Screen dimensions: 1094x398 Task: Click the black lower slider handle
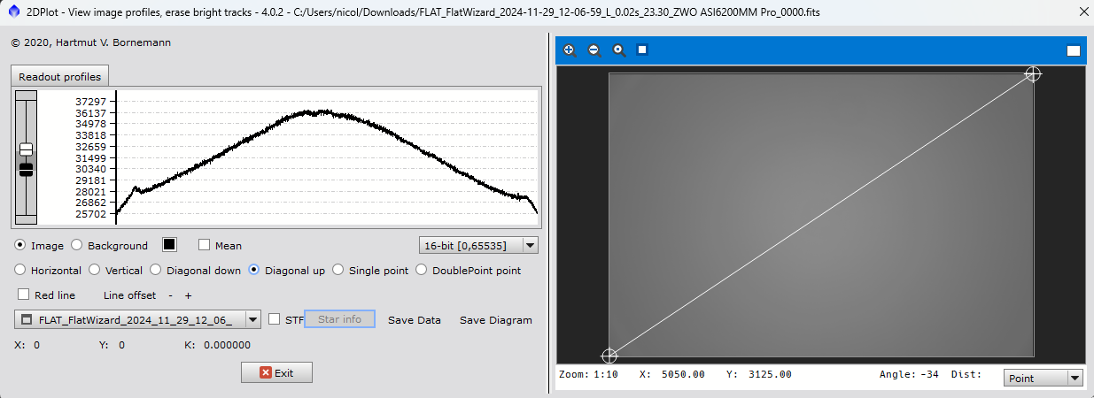click(26, 170)
